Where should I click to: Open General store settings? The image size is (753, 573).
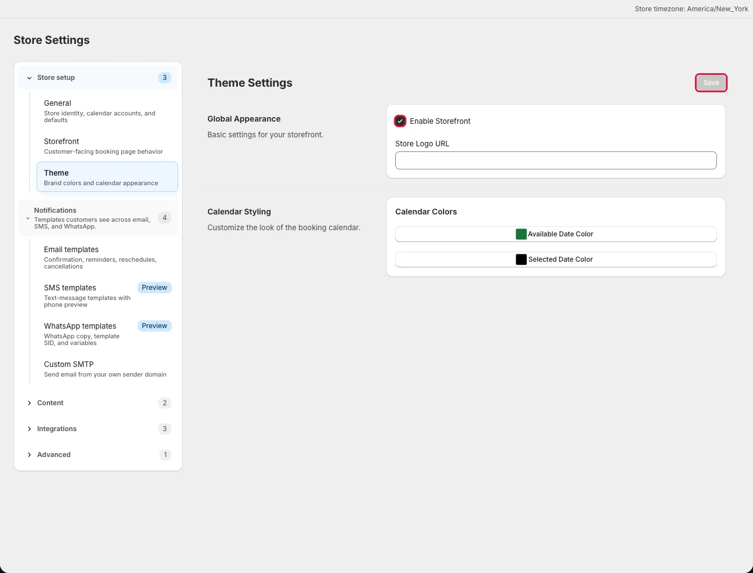coord(107,111)
